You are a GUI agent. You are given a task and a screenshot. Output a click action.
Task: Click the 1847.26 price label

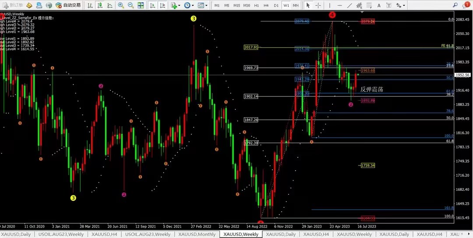251,120
